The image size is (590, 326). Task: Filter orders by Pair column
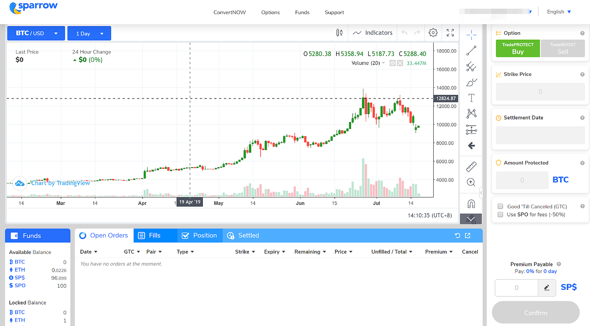(x=154, y=251)
